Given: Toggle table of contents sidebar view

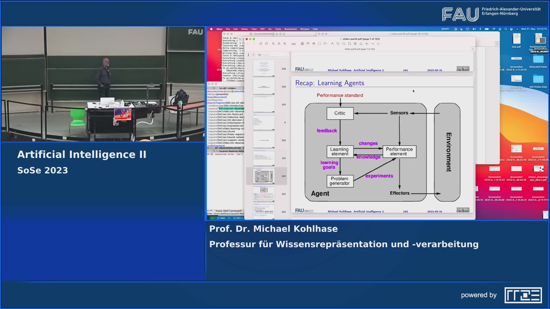Looking at the screenshot, I should pyautogui.click(x=253, y=55).
